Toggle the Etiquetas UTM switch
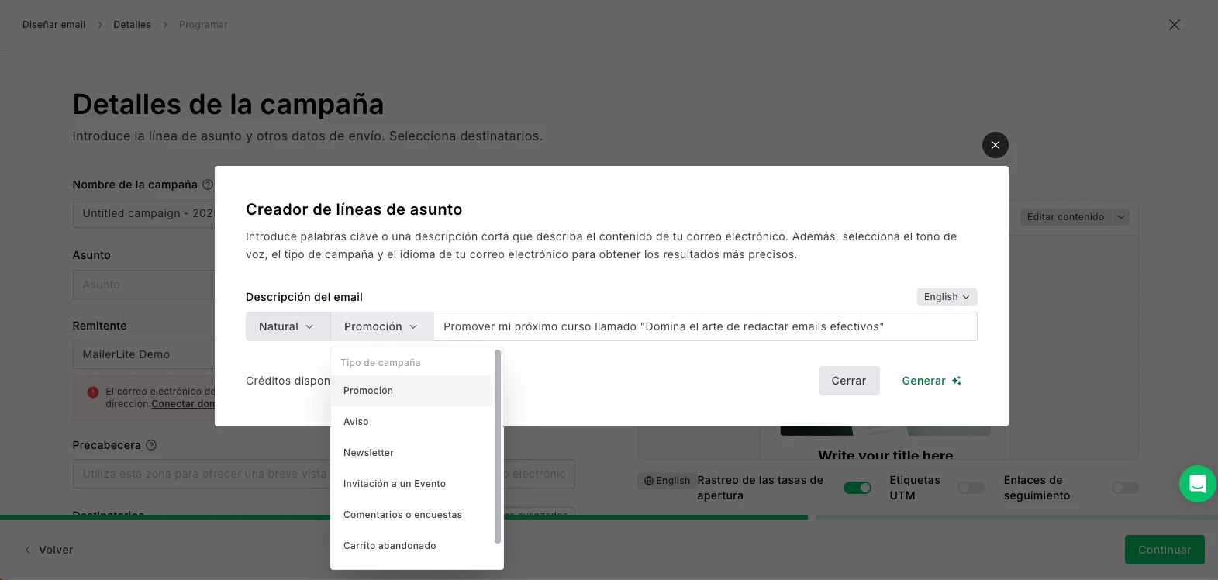Viewport: 1218px width, 580px height. pos(971,488)
